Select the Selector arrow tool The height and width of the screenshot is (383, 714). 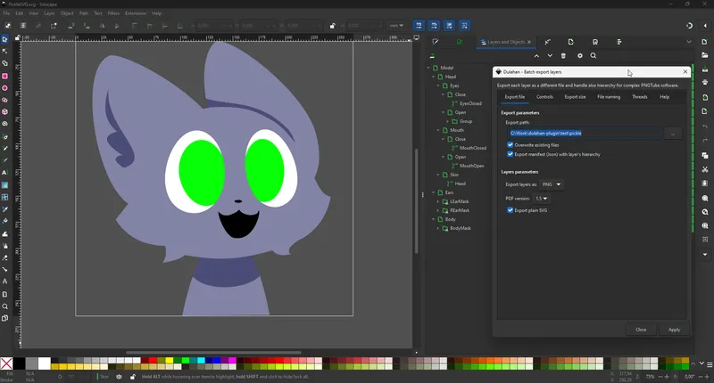(x=4, y=39)
